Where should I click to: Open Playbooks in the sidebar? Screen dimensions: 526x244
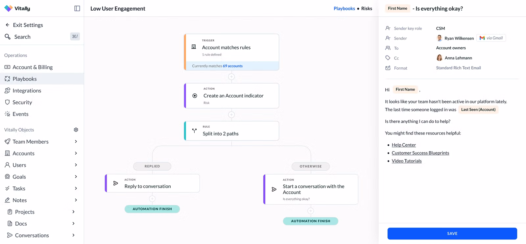point(25,79)
